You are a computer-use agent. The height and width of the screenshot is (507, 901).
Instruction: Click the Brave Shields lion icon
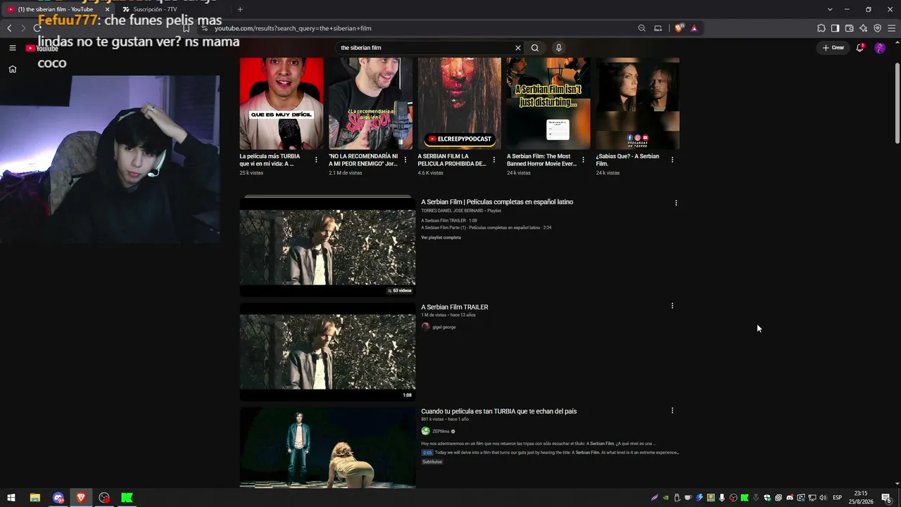(679, 28)
